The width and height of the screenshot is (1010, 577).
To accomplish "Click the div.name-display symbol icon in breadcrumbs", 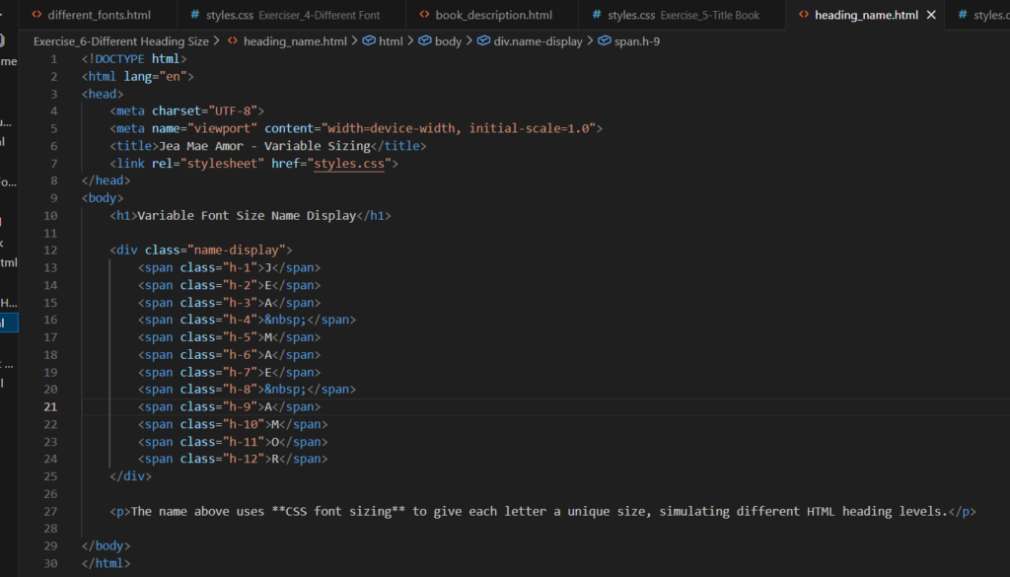I will (481, 41).
